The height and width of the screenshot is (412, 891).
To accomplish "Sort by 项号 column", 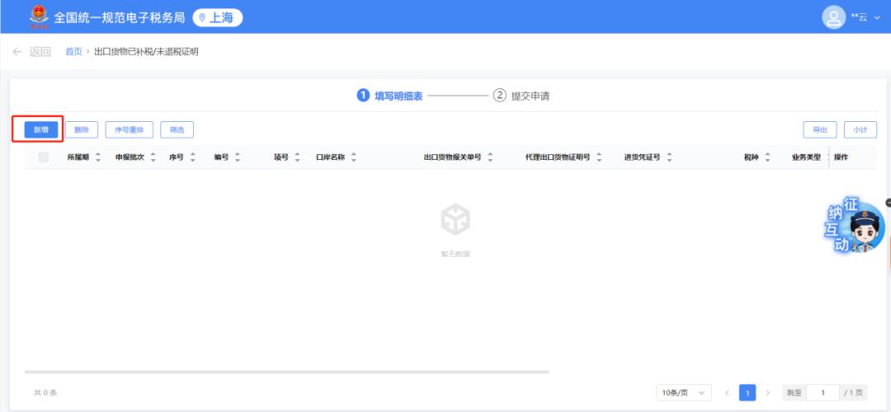I will coord(297,157).
